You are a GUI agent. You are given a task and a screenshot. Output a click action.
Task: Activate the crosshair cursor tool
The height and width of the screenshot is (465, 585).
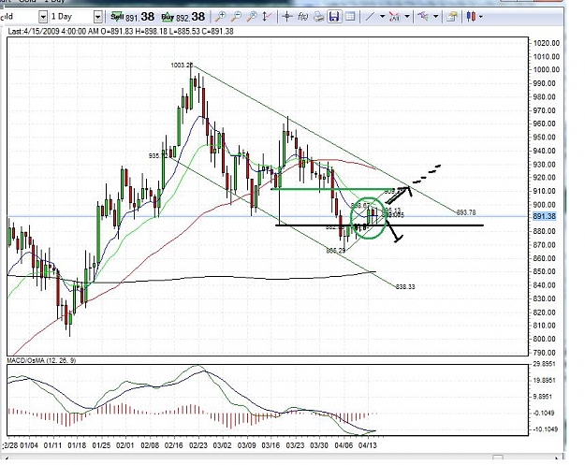(286, 17)
